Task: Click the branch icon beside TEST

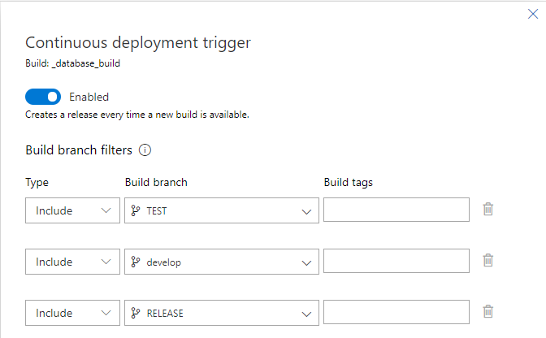Action: (136, 210)
